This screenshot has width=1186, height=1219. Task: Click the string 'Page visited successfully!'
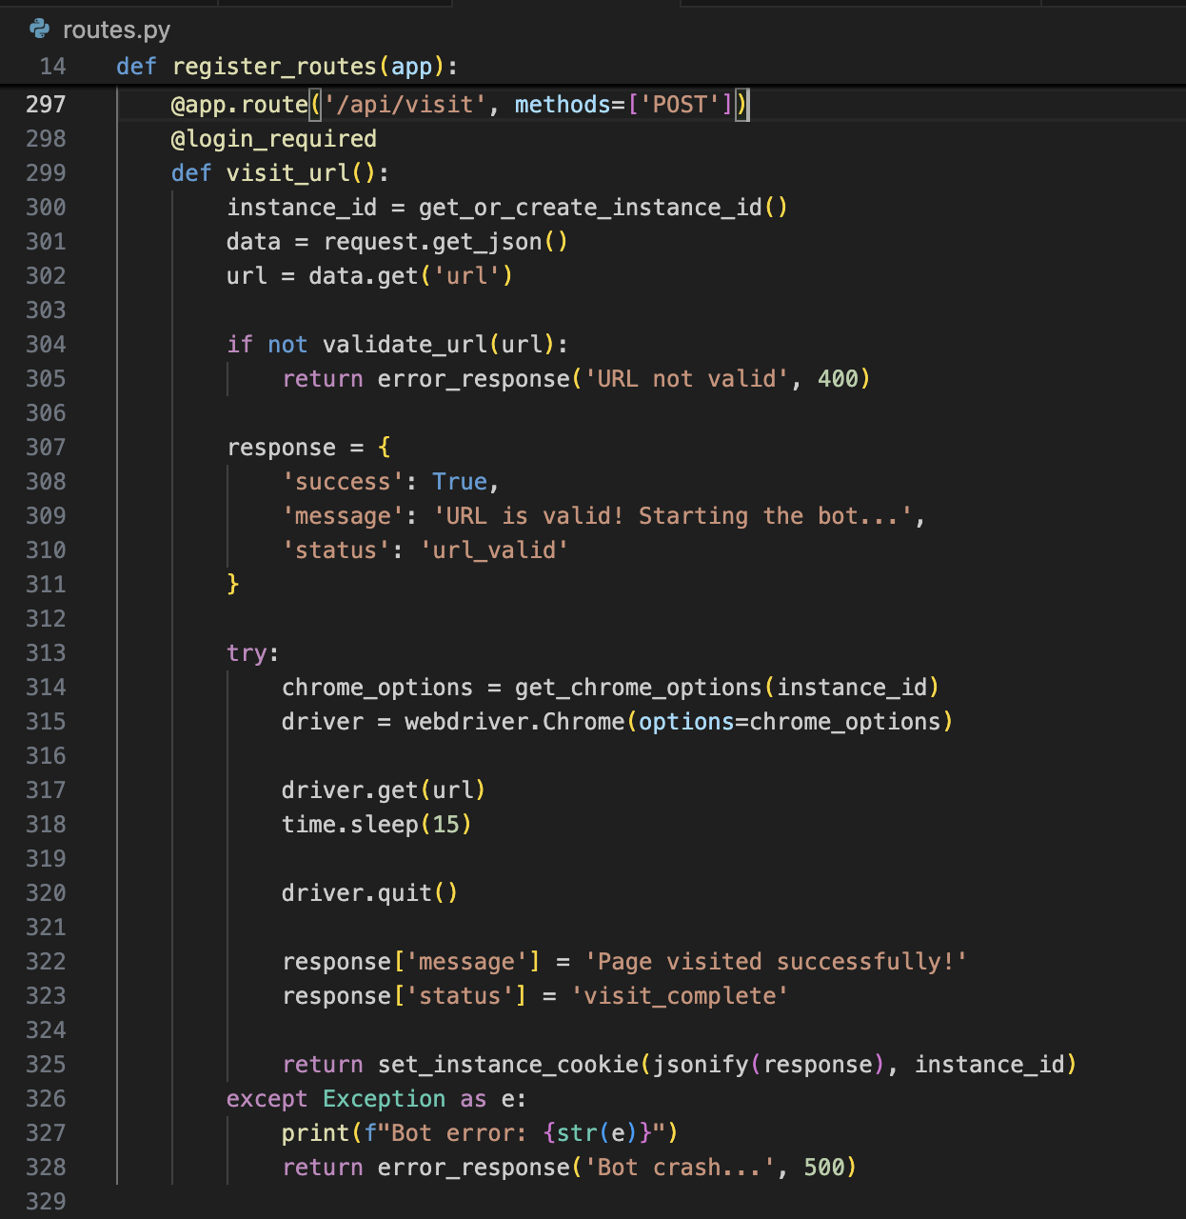click(777, 962)
